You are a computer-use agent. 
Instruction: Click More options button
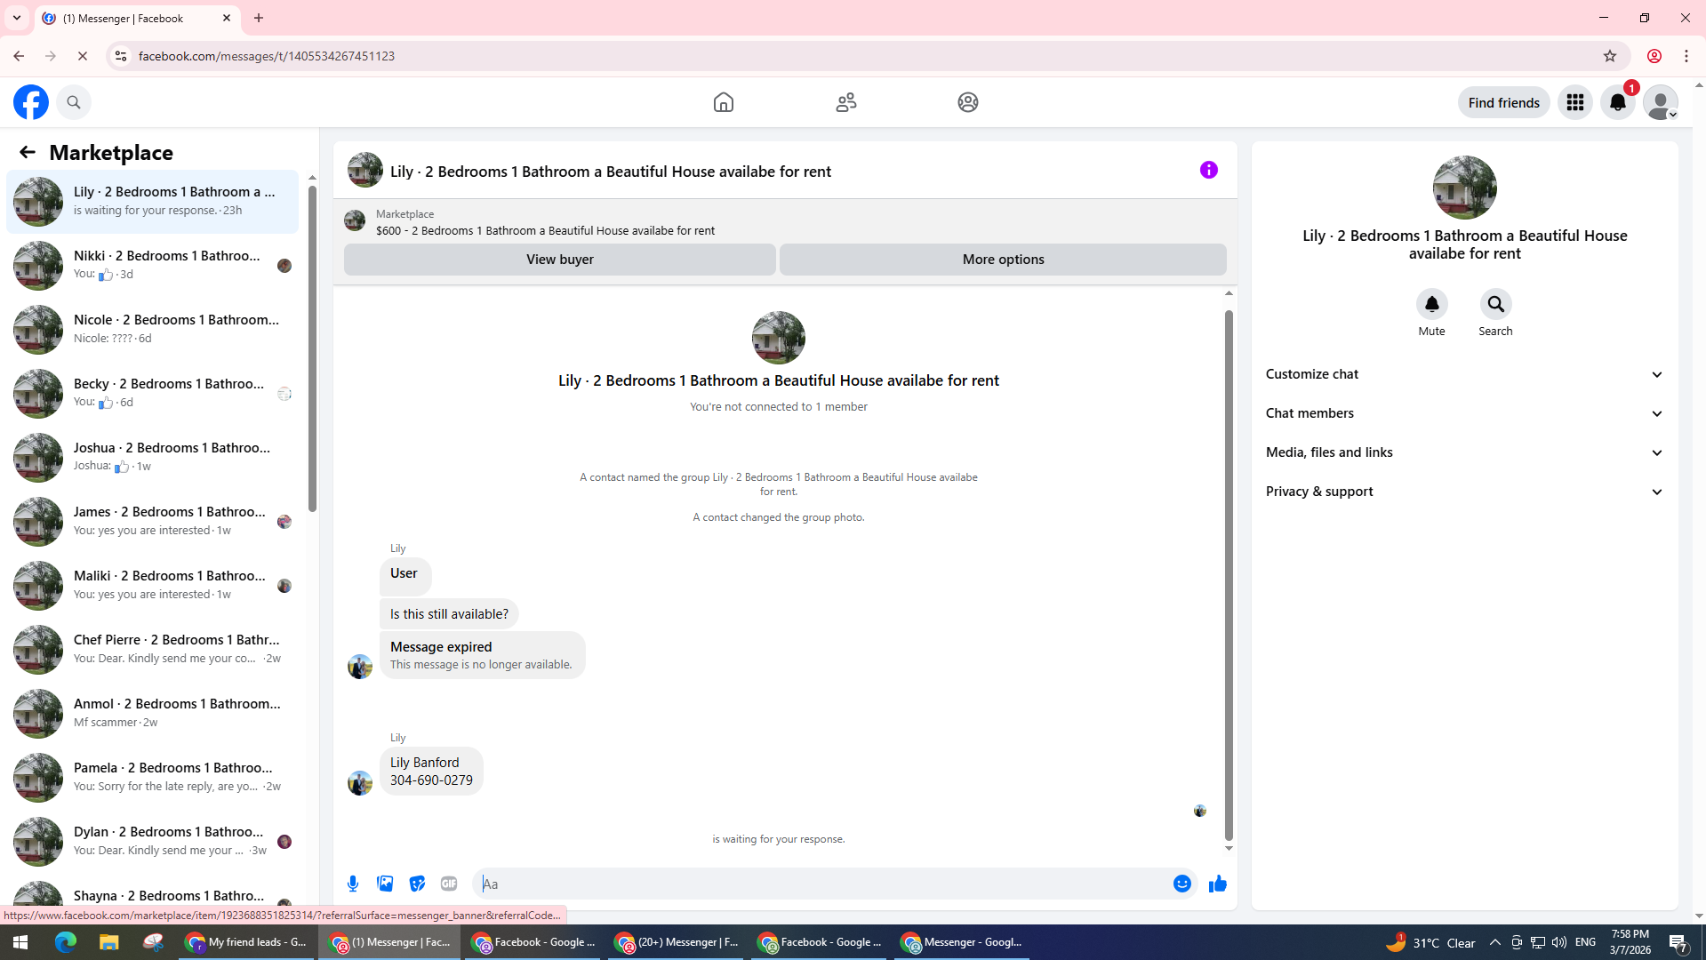pos(1003,260)
